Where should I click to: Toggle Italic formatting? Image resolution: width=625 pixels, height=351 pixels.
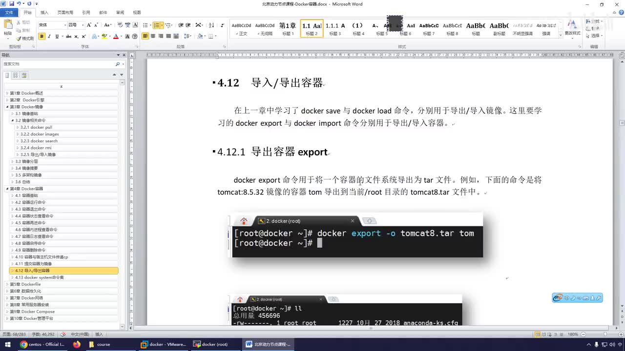[49, 36]
